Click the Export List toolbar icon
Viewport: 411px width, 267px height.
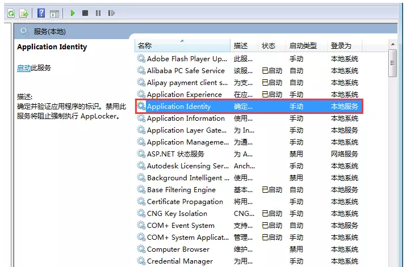pyautogui.click(x=24, y=13)
